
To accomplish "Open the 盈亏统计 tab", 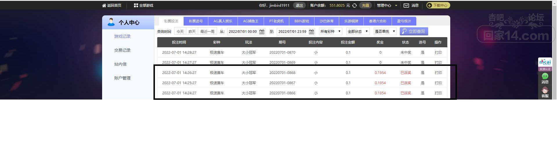I will tap(404, 21).
